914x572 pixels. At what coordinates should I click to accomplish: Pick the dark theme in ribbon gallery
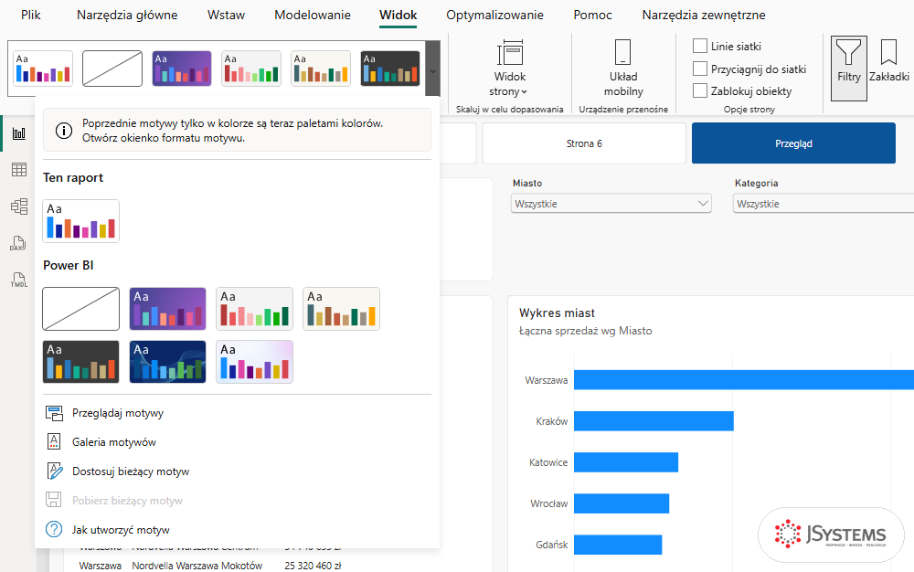point(390,69)
